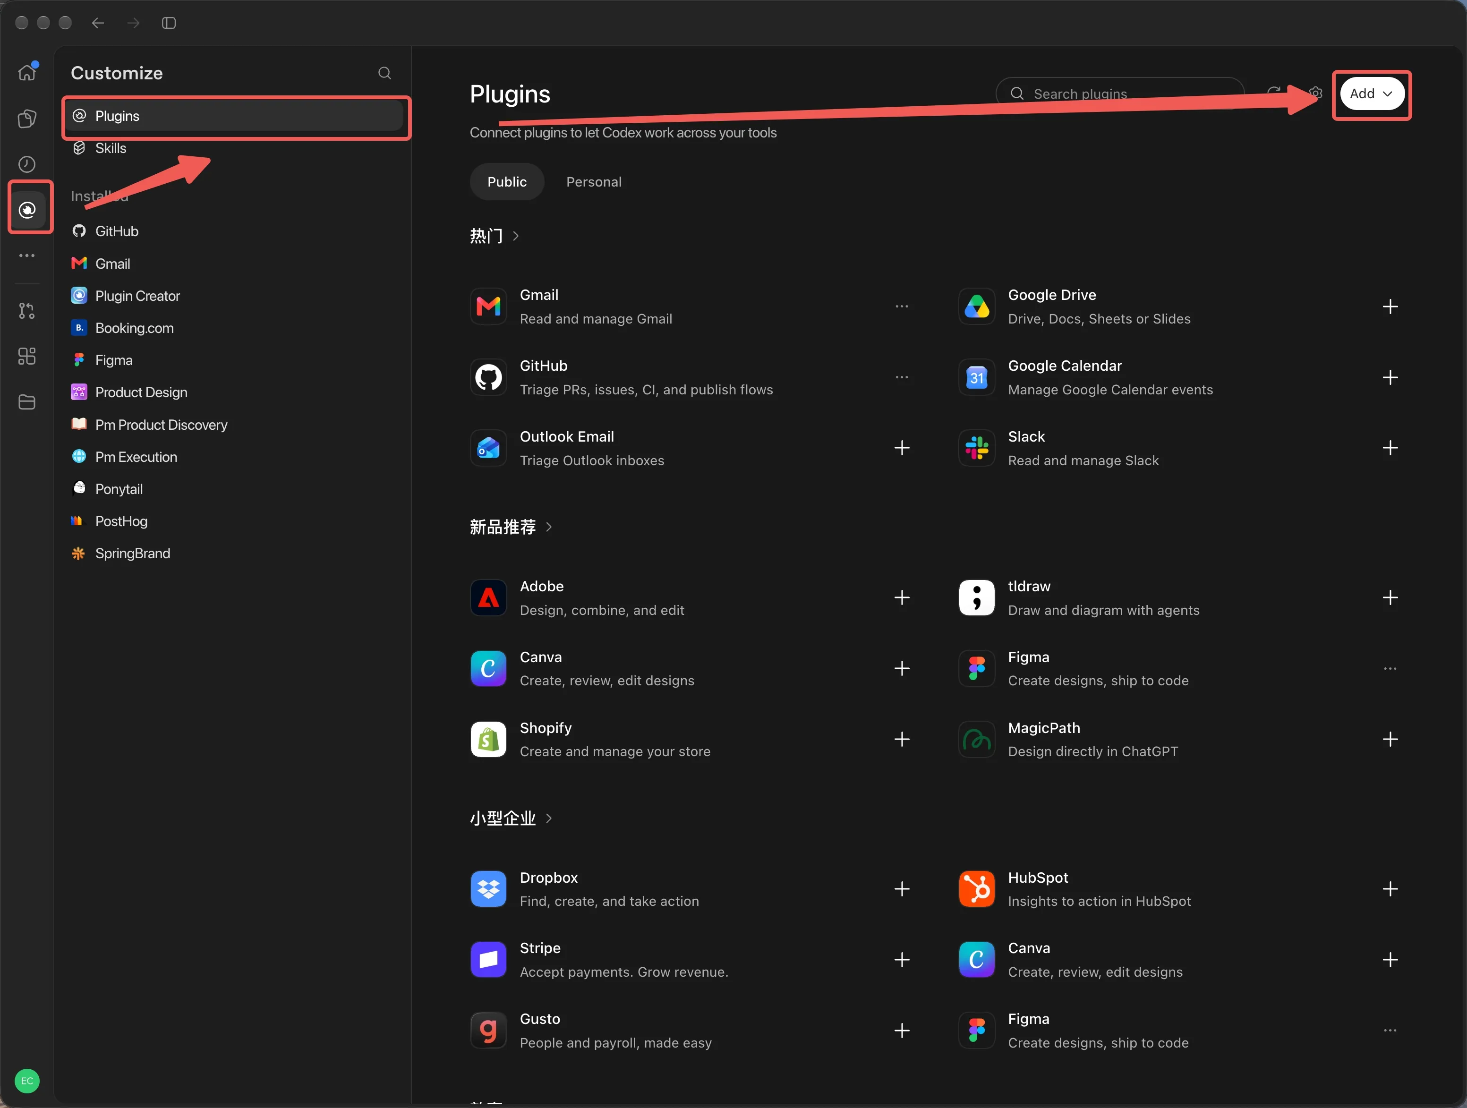The image size is (1467, 1108).
Task: Switch to the Personal tab
Action: 594,182
